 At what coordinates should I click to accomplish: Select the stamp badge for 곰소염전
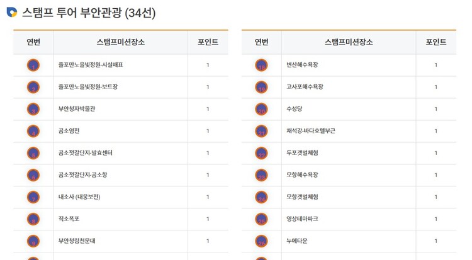(33, 131)
